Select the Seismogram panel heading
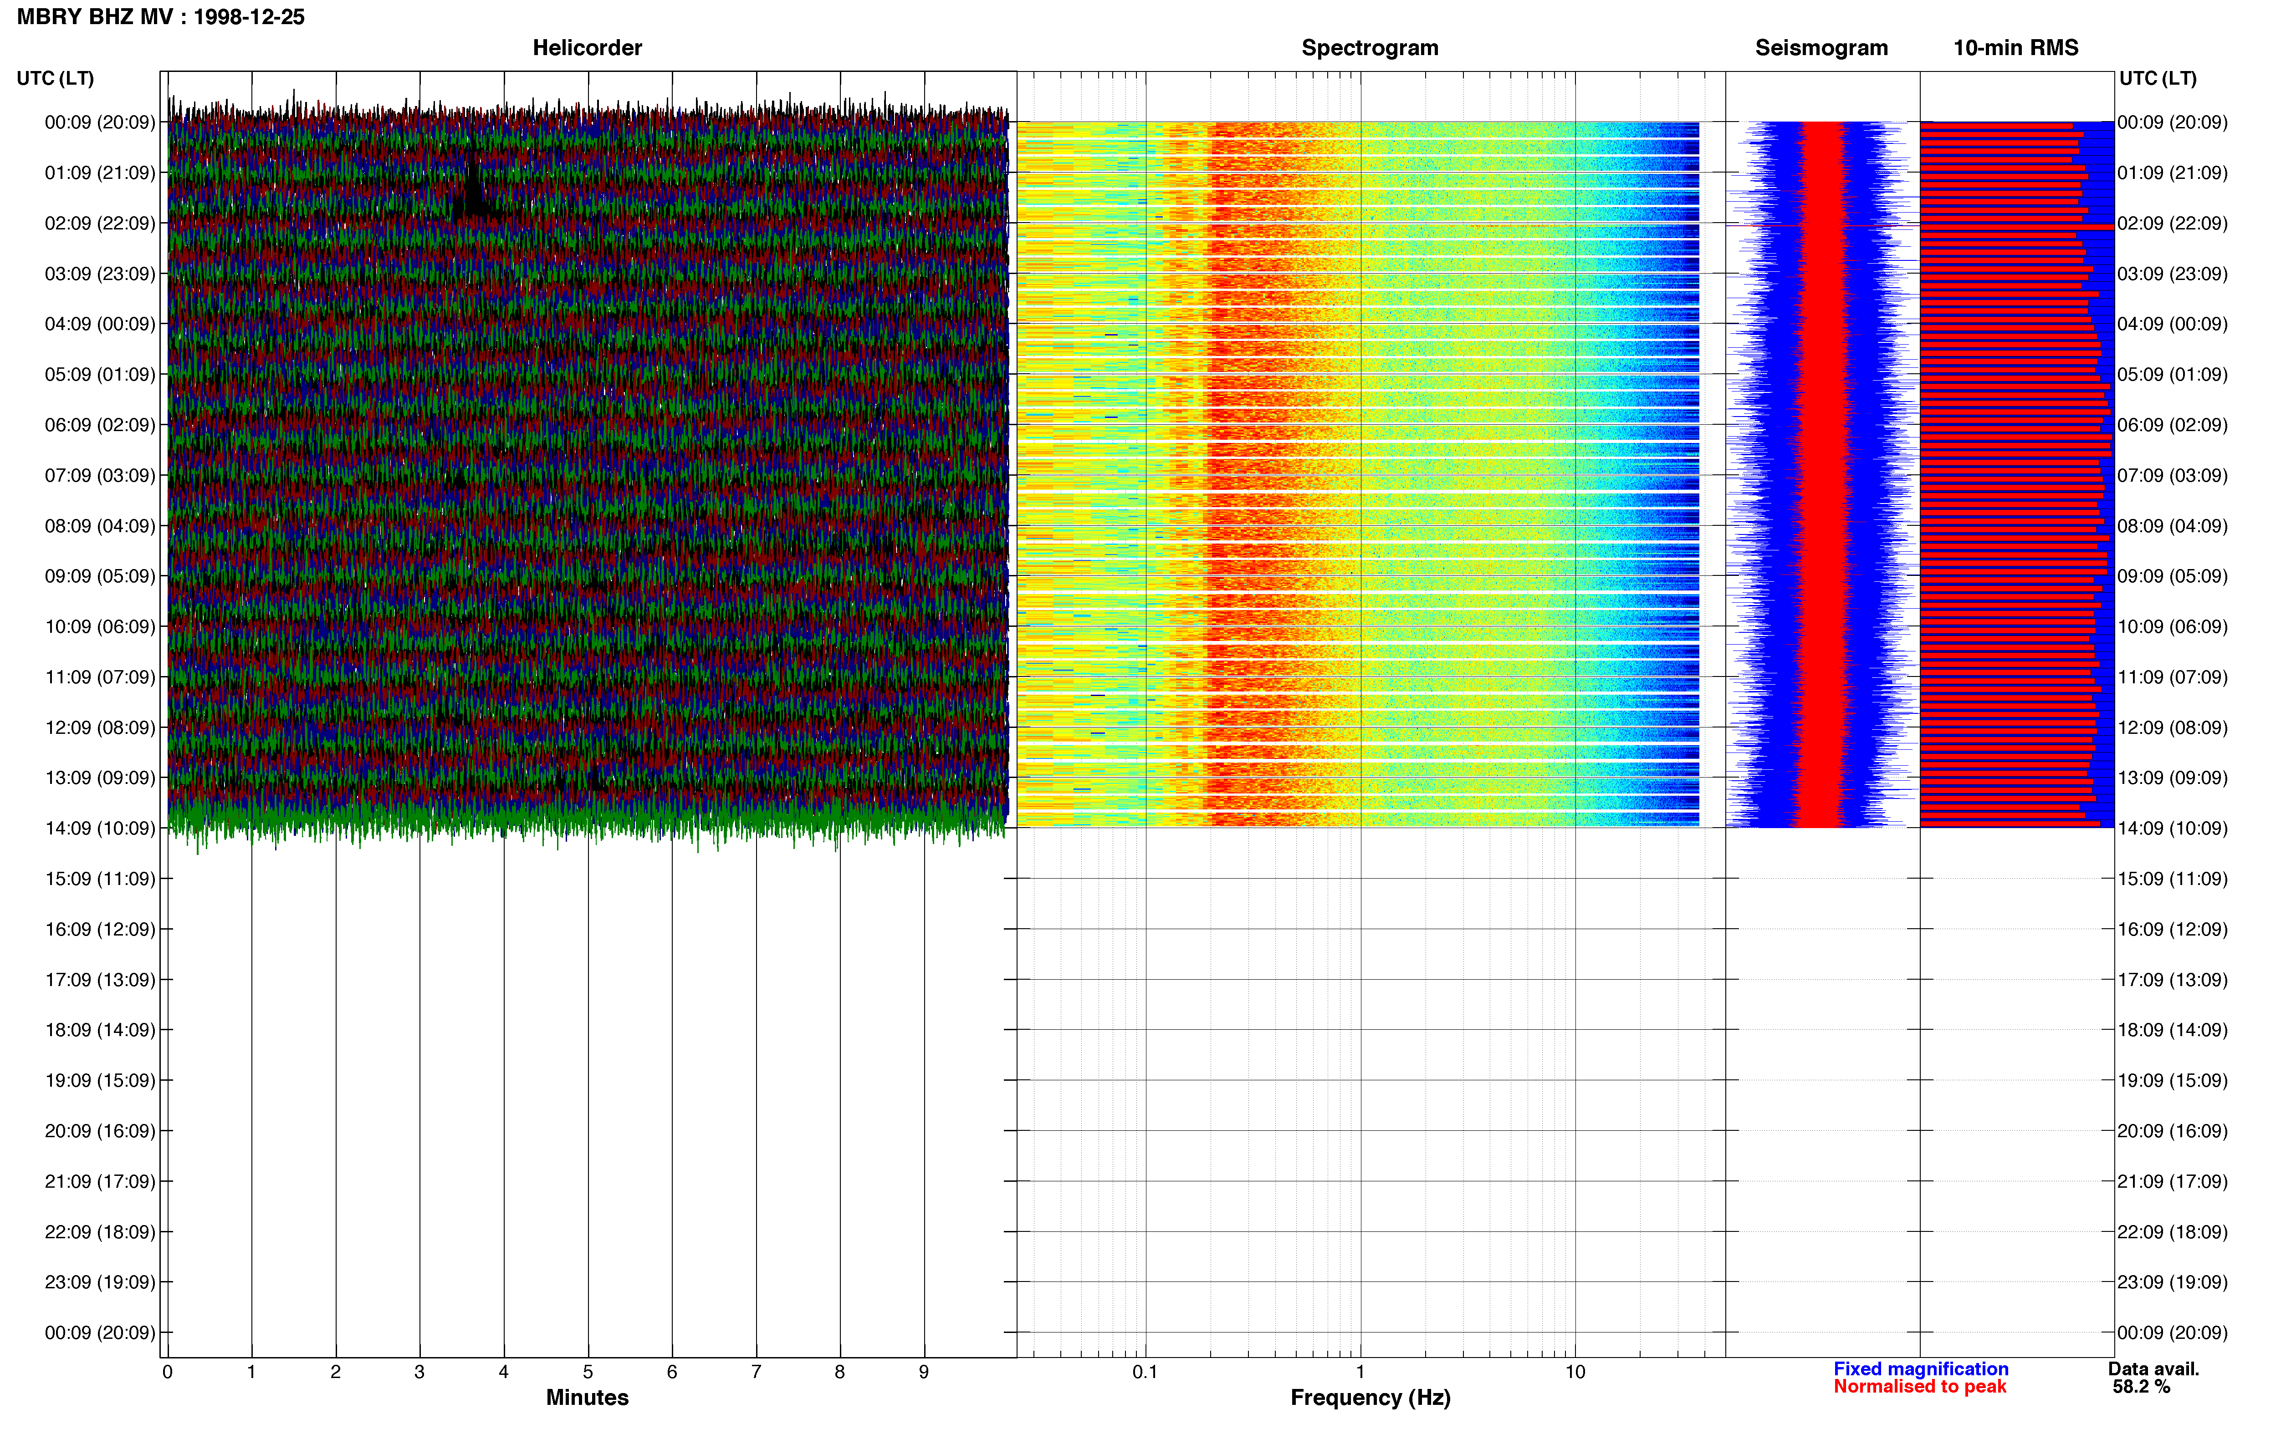 [x=1821, y=48]
